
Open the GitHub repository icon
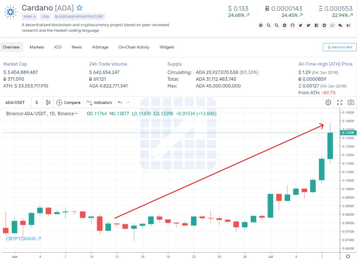(x=292, y=25)
